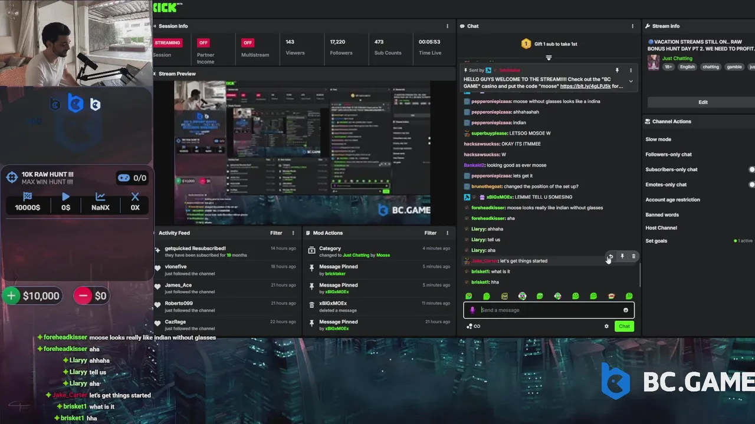
Task: Click the Stream Preview video thumbnail
Action: [303, 153]
